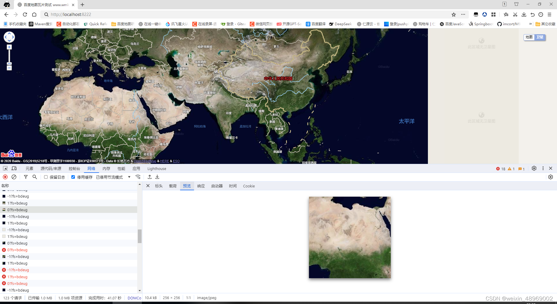Open the 响应 tab of the request details

[x=200, y=186]
